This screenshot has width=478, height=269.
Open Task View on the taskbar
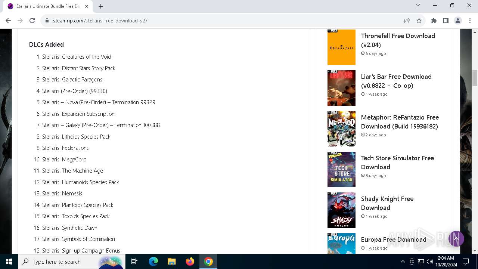(134, 262)
